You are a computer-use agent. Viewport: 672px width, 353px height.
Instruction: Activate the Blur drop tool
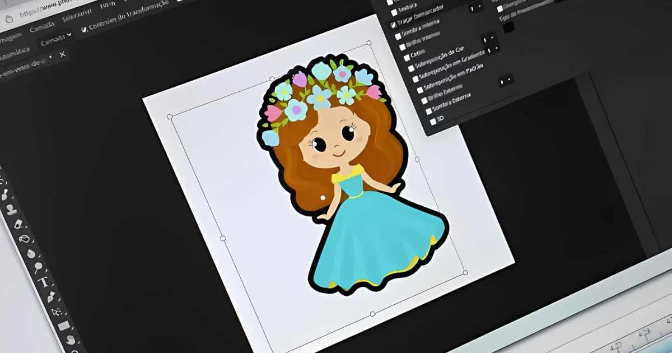[31, 253]
